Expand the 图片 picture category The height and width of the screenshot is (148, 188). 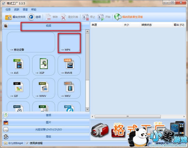click(x=46, y=122)
